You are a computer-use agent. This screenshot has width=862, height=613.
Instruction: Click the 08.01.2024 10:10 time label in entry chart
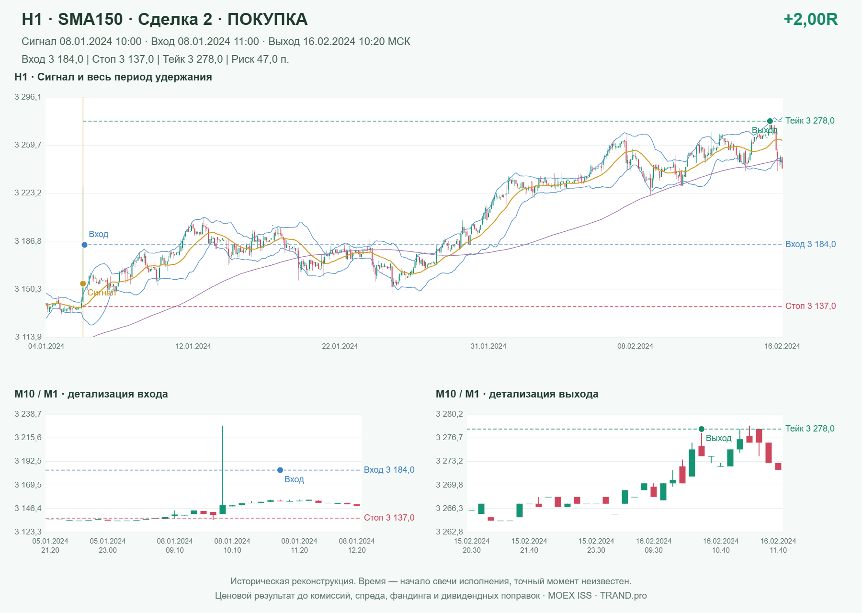coord(232,545)
